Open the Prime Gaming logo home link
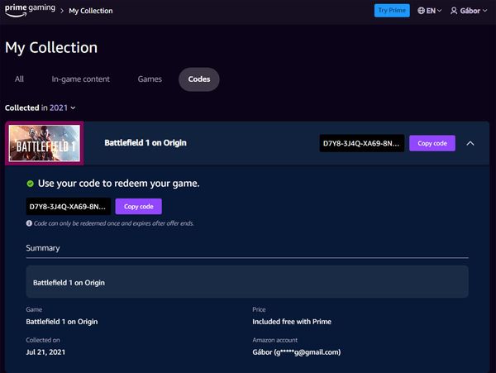 30,11
